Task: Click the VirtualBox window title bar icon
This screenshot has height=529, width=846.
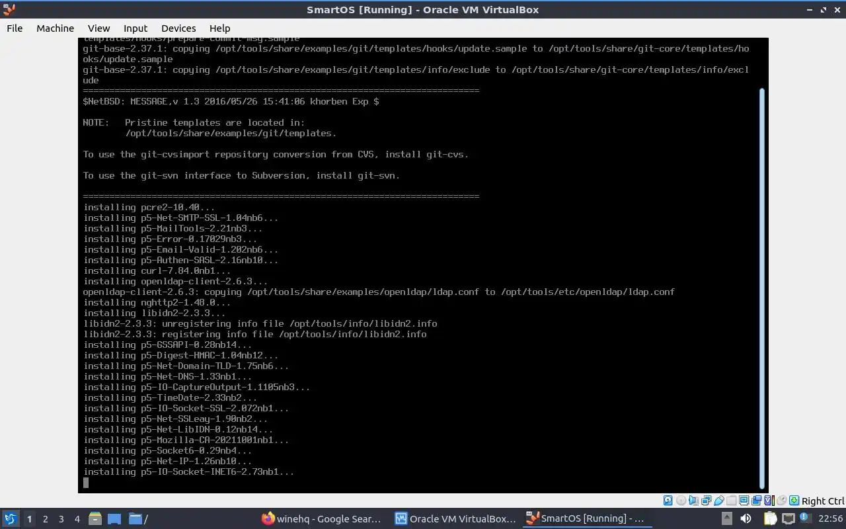Action: pos(9,9)
